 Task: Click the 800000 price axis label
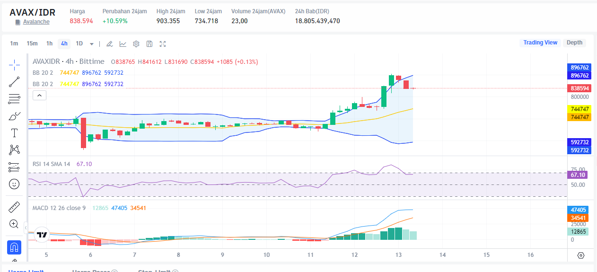579,97
